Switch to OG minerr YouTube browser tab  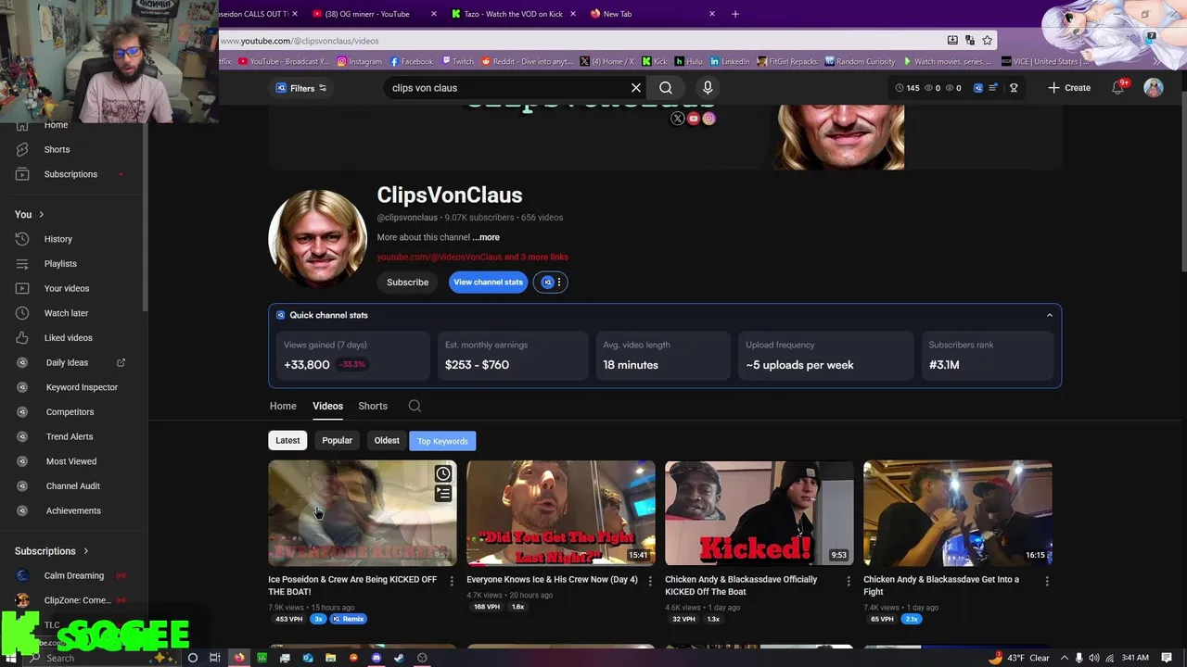(x=374, y=14)
